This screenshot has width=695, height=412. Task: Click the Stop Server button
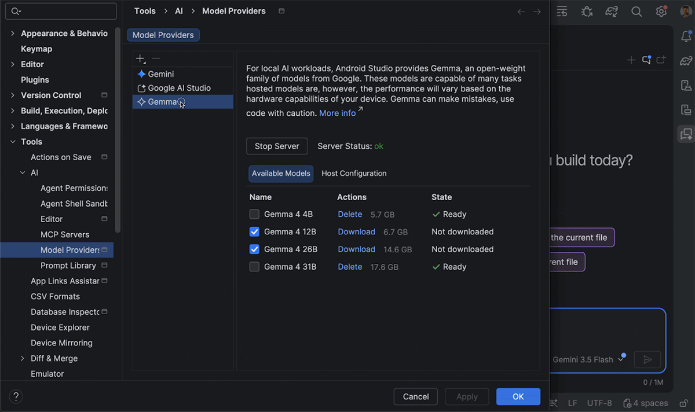[x=277, y=146]
